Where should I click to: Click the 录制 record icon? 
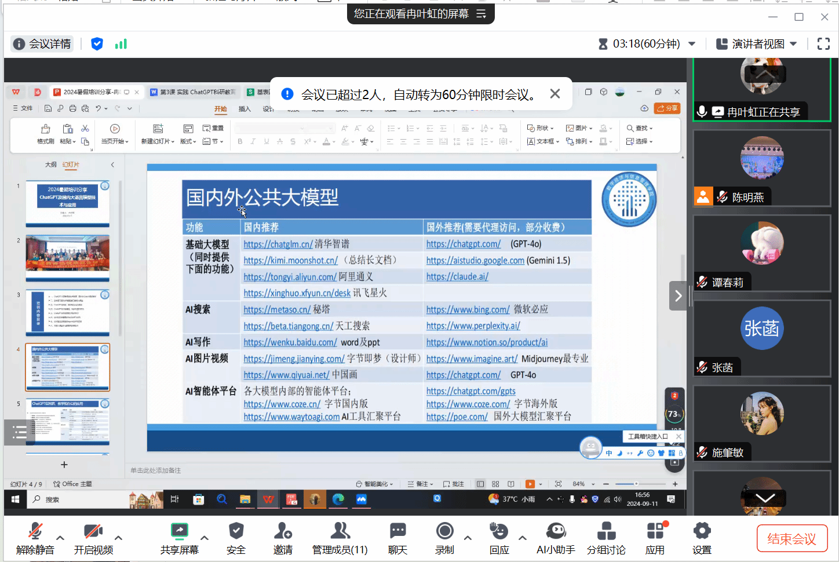(444, 531)
